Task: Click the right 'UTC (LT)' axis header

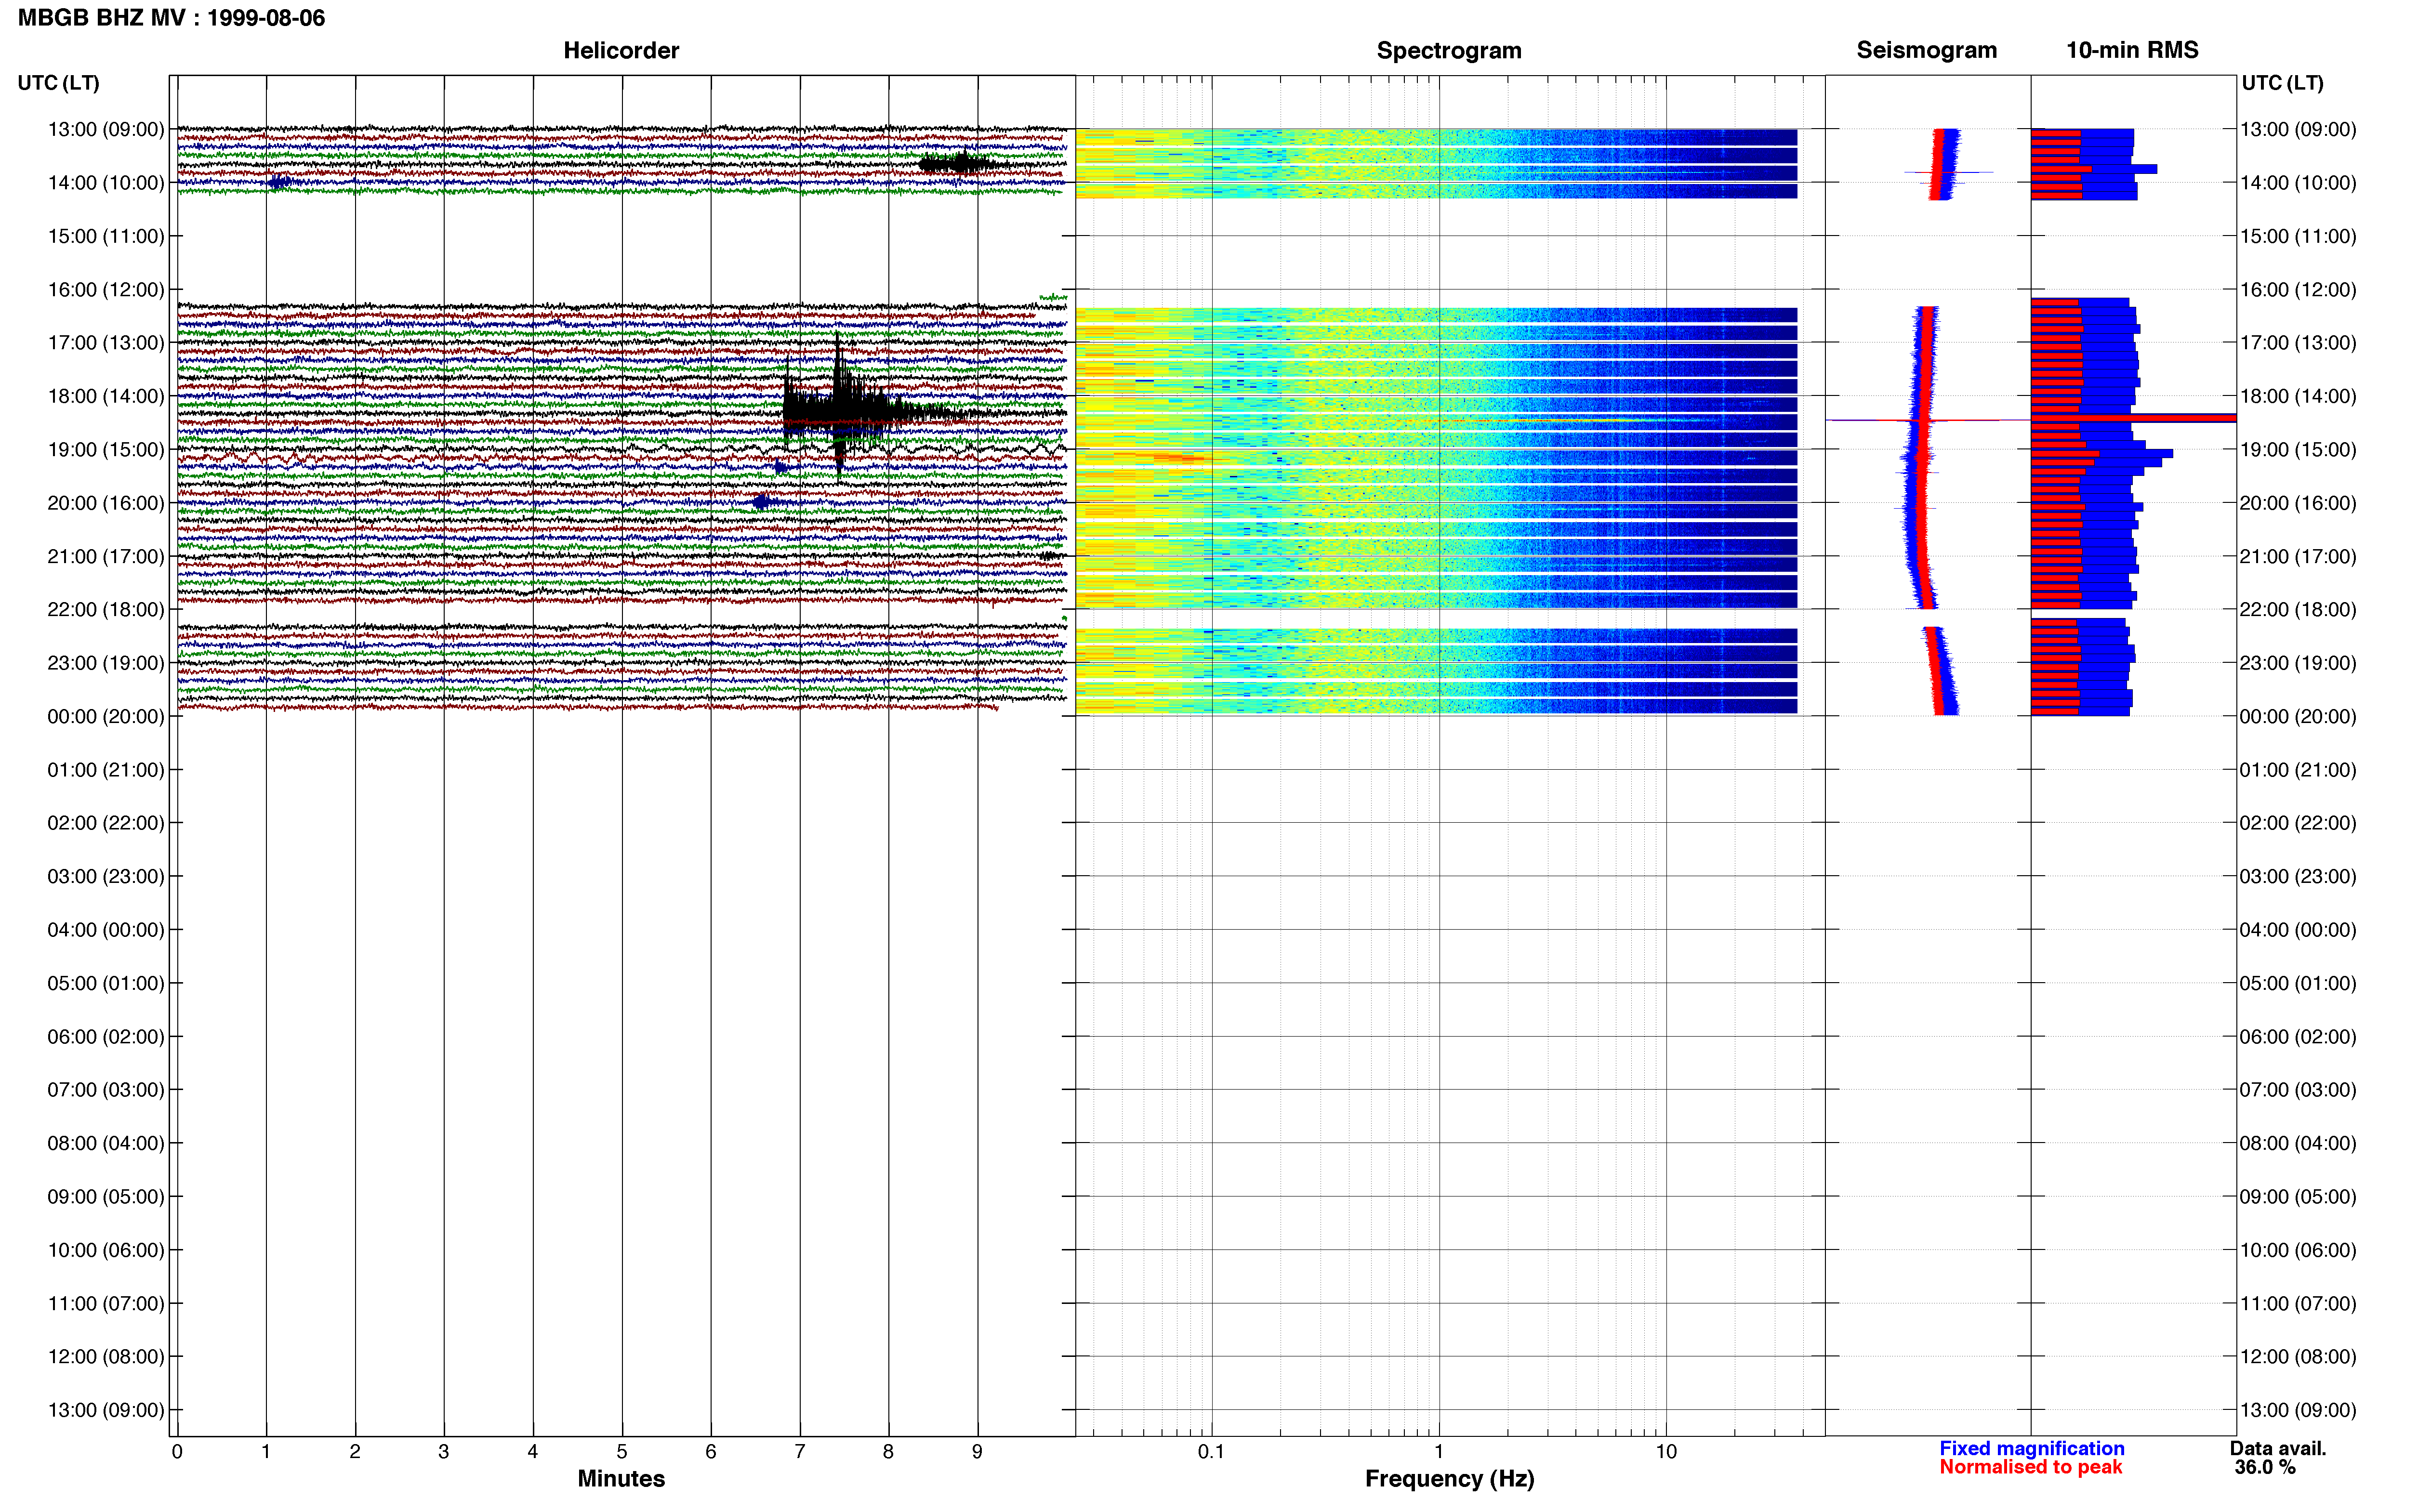Action: tap(2282, 83)
